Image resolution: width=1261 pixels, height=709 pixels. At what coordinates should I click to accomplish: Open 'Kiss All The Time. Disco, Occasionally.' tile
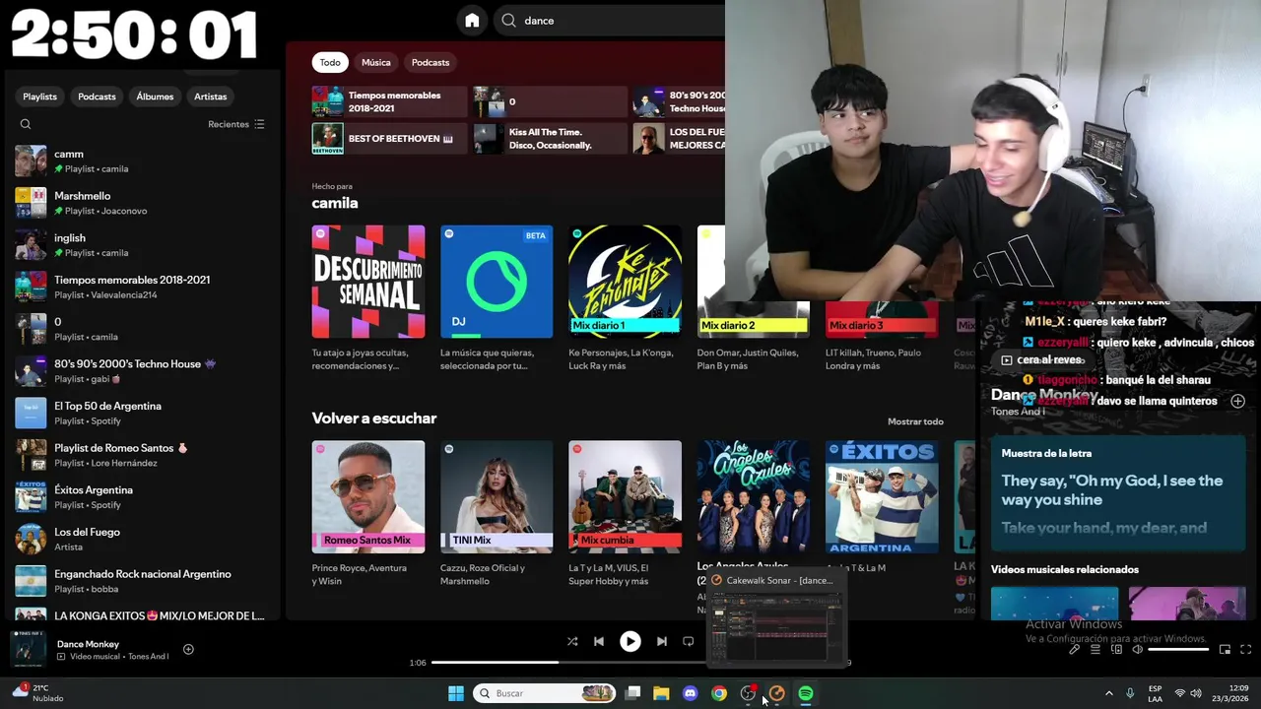coord(549,139)
